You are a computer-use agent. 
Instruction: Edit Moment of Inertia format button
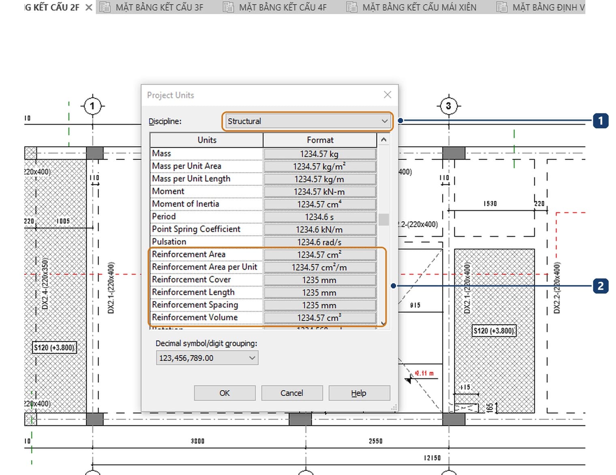point(320,204)
